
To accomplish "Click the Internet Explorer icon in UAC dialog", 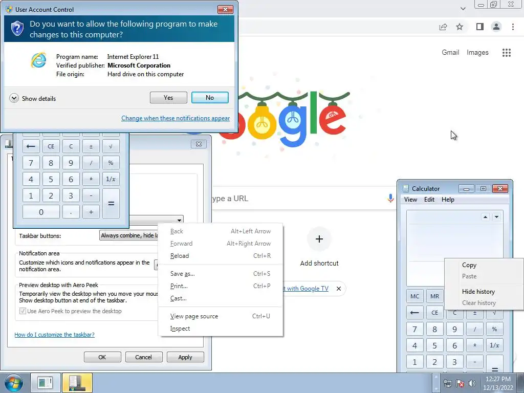I will tap(39, 60).
